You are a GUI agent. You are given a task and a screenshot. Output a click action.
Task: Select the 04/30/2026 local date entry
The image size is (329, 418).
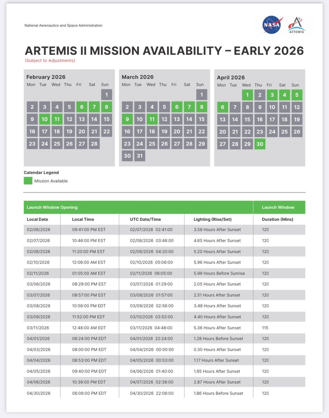click(38, 393)
